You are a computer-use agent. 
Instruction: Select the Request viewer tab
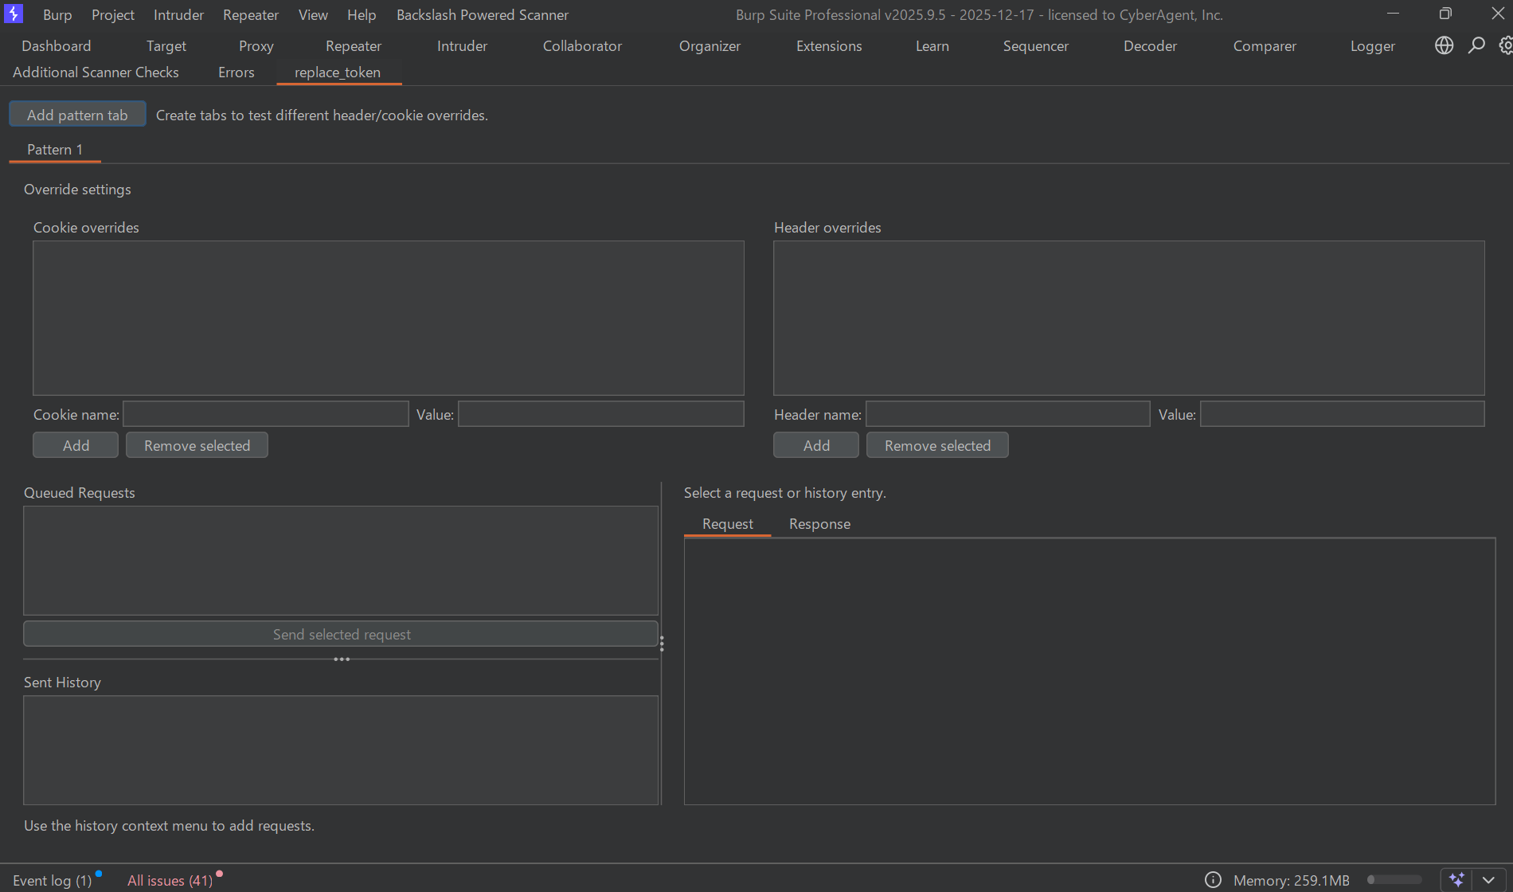click(728, 523)
